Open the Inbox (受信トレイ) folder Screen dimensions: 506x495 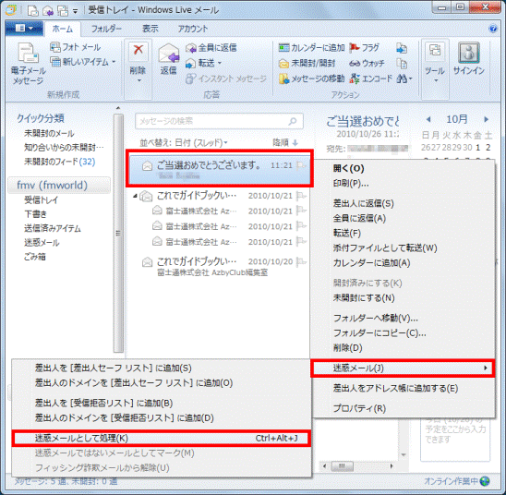[42, 200]
